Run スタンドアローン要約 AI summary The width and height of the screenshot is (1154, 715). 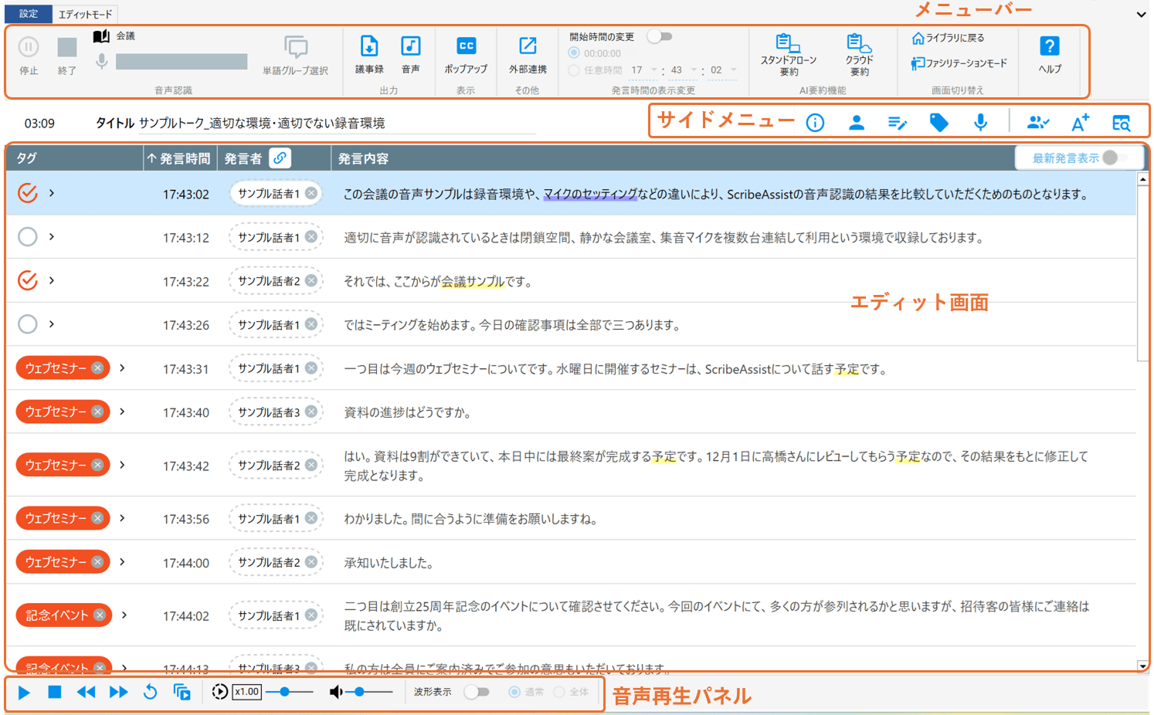788,45
